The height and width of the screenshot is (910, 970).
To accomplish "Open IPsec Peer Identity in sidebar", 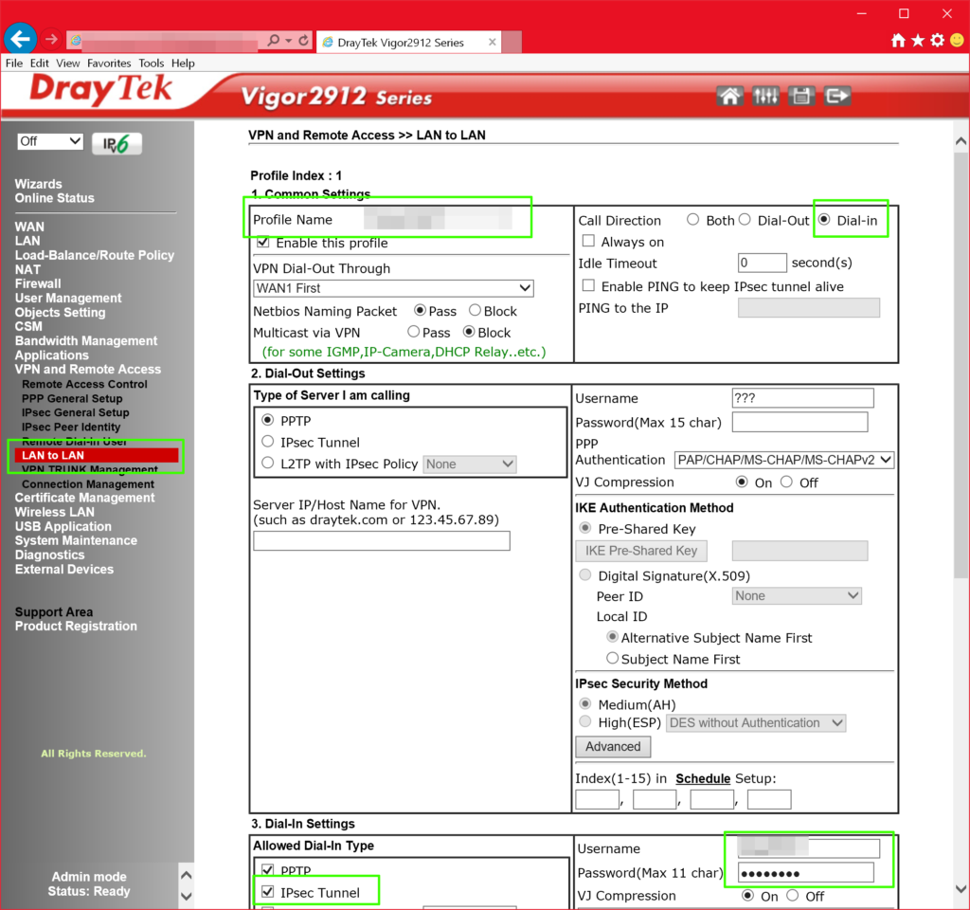I will 71,428.
